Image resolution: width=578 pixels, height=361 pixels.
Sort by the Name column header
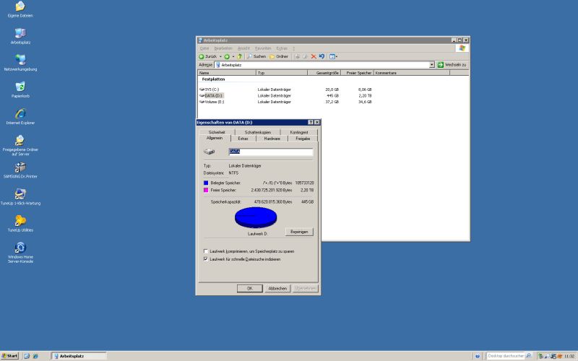click(x=227, y=73)
